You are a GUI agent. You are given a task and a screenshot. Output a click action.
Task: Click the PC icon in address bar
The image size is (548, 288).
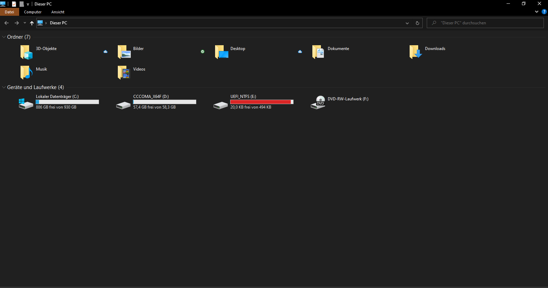pyautogui.click(x=40, y=23)
